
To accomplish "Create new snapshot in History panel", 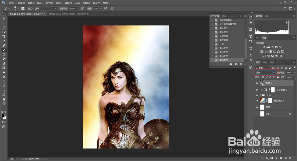I will 236,64.
